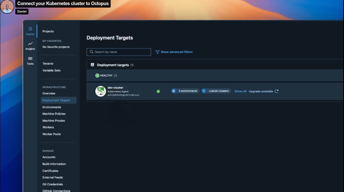Click the poll://e65d3hgjztkrtry6czcc/ address
344x192 pixels.
coord(123,95)
